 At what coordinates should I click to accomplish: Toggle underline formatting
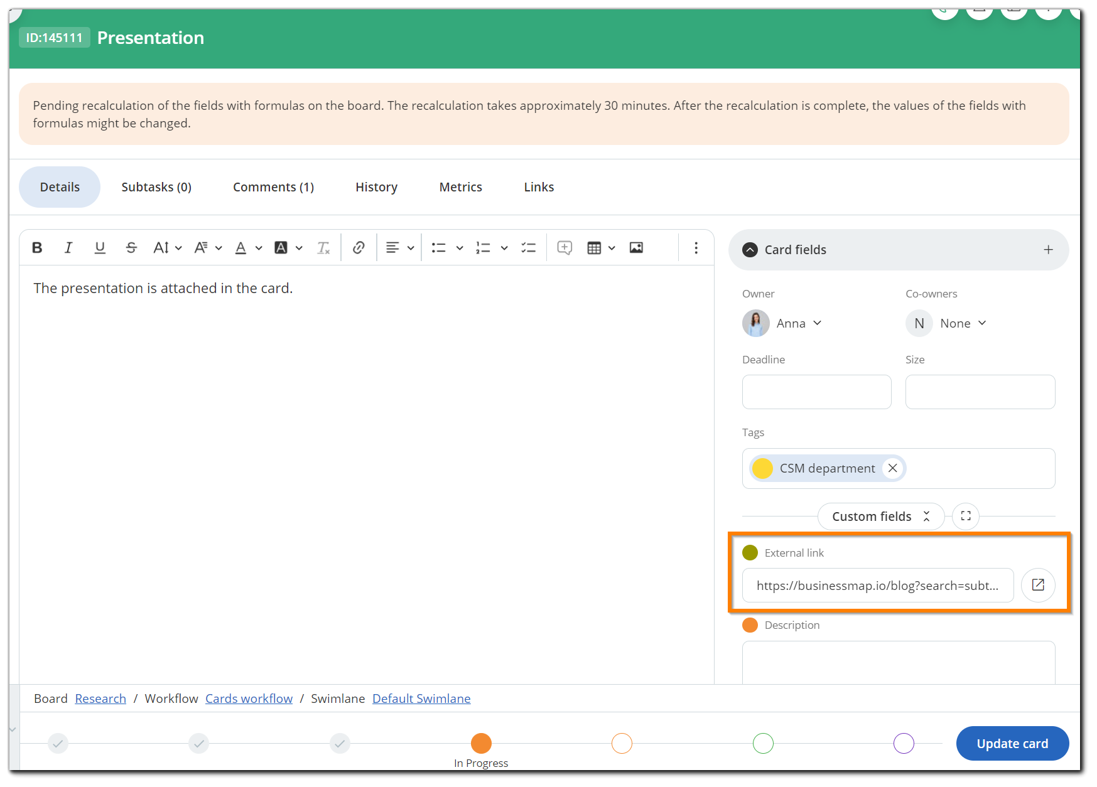(x=100, y=248)
